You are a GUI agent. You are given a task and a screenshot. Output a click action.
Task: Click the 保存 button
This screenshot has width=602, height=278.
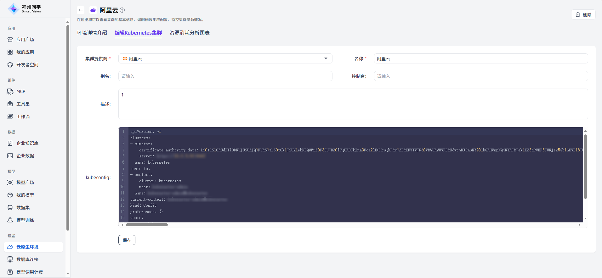tap(127, 240)
